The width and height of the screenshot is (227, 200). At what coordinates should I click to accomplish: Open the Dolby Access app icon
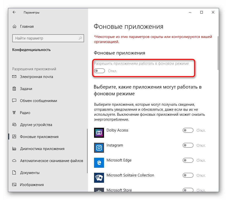(x=99, y=132)
